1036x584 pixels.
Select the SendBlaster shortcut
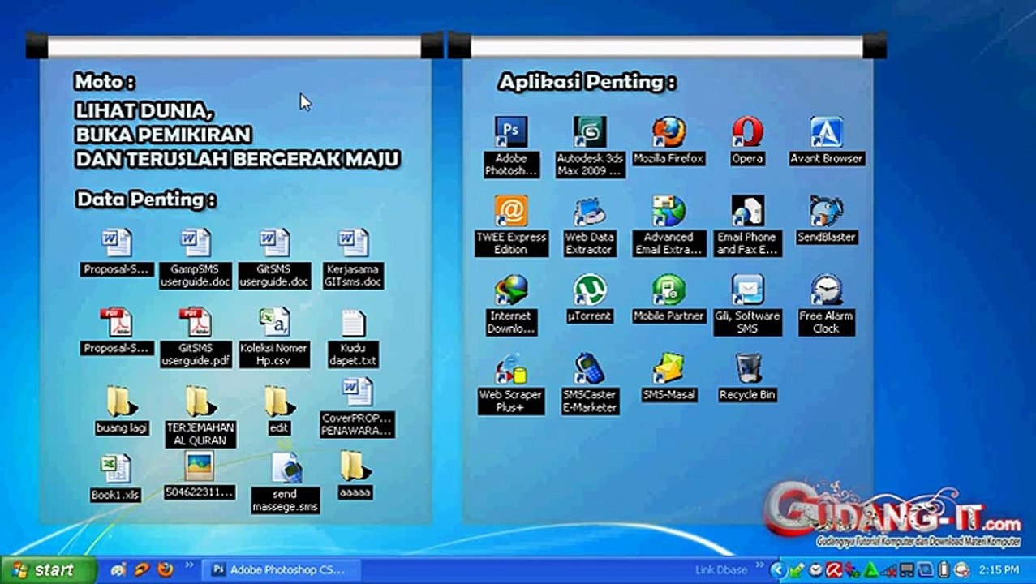coord(826,220)
